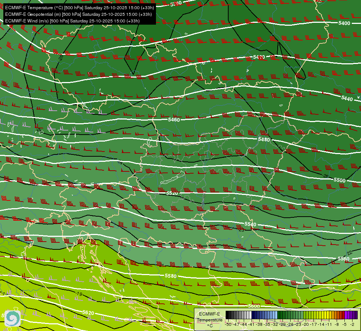Click the -32 value in the legend
The height and width of the screenshot is (331, 361).
click(x=275, y=324)
